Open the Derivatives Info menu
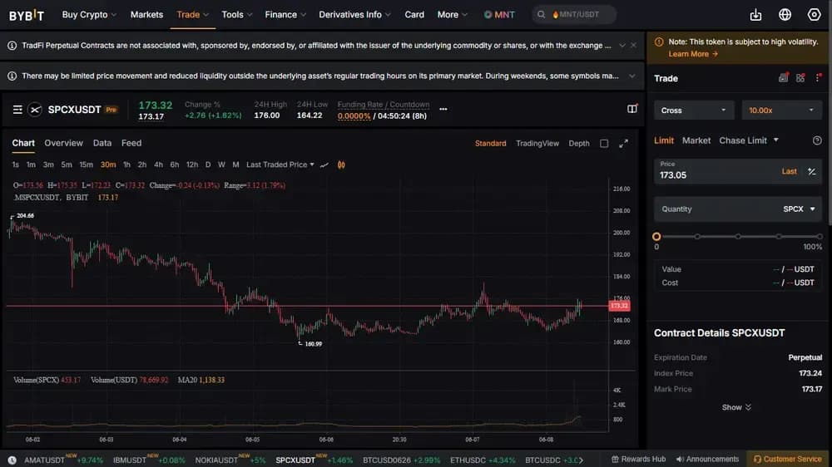The image size is (832, 467). click(354, 15)
